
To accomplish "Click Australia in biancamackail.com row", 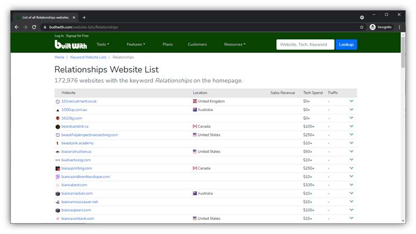I will pyautogui.click(x=205, y=194).
